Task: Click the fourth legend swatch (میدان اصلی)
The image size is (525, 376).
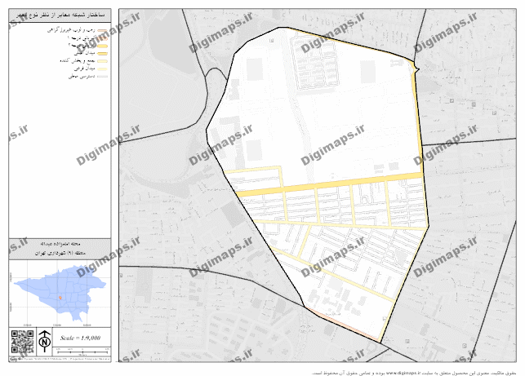Action: click(x=102, y=54)
